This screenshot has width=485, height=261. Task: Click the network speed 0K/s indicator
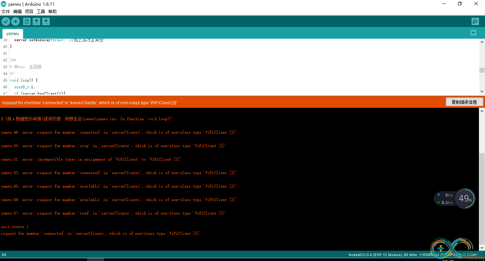coord(445,195)
